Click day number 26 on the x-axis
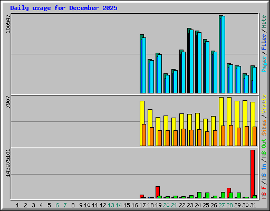Screen dimensions: 270x211 [x=214, y=205]
